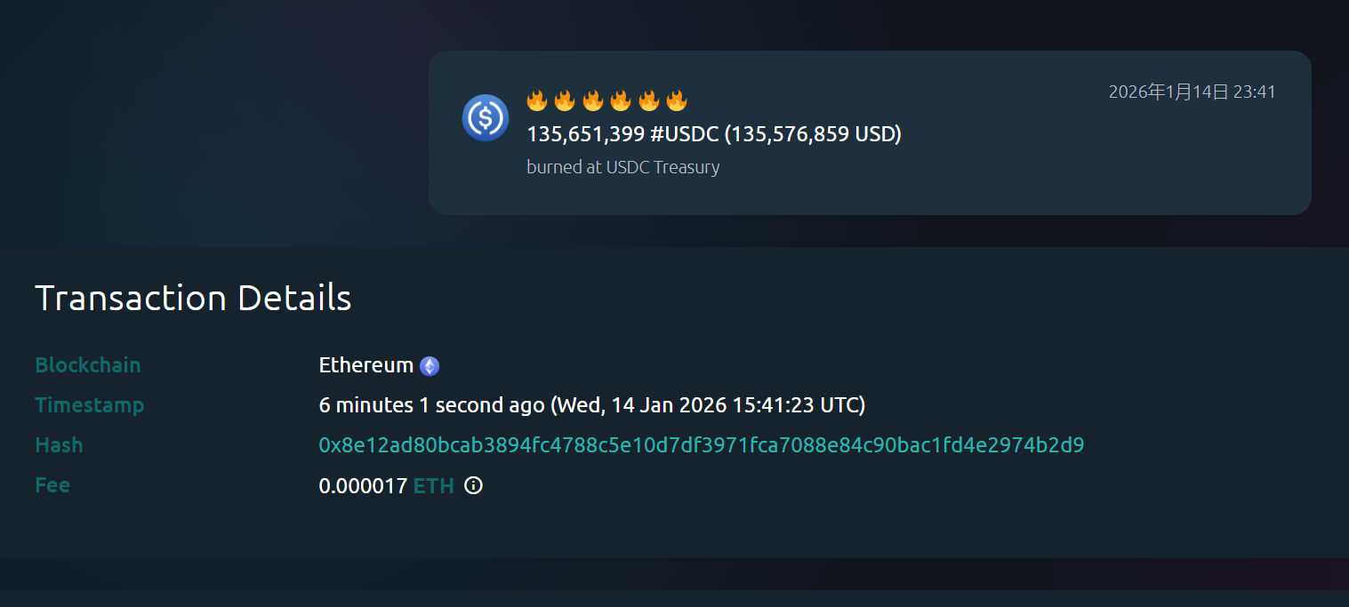The height and width of the screenshot is (607, 1349).
Task: Click the last fire emoji in the row
Action: [677, 100]
